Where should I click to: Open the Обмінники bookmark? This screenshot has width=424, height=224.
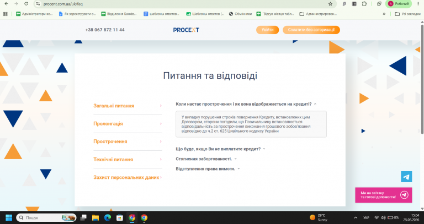click(240, 14)
